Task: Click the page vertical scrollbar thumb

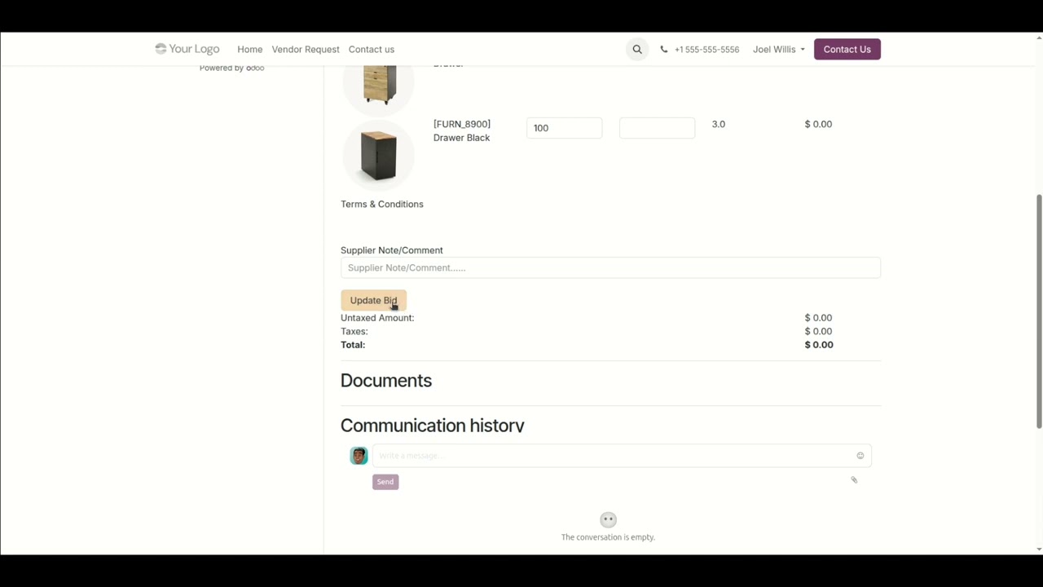Action: coord(1039,311)
